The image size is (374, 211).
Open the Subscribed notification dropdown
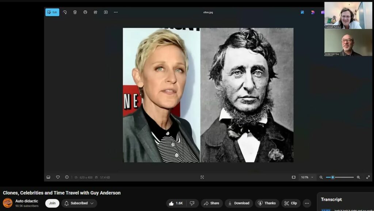(79, 203)
